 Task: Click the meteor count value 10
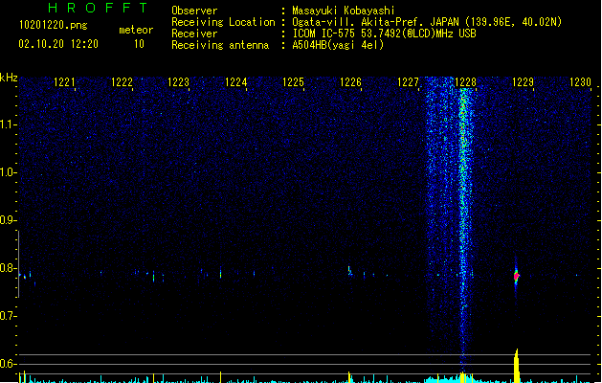(x=139, y=44)
